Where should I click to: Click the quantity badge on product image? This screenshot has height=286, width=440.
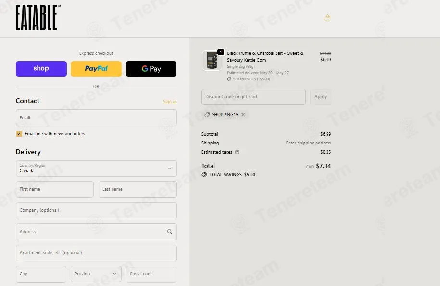[x=221, y=52]
